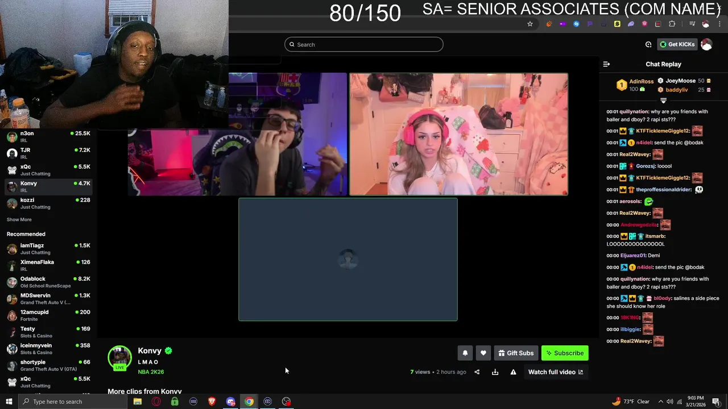Click username Eljuarez01 in chat
This screenshot has height=409, width=728.
tap(632, 256)
